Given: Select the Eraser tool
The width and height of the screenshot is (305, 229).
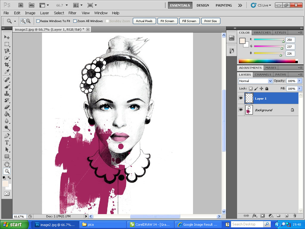Looking at the screenshot, I should (7, 107).
